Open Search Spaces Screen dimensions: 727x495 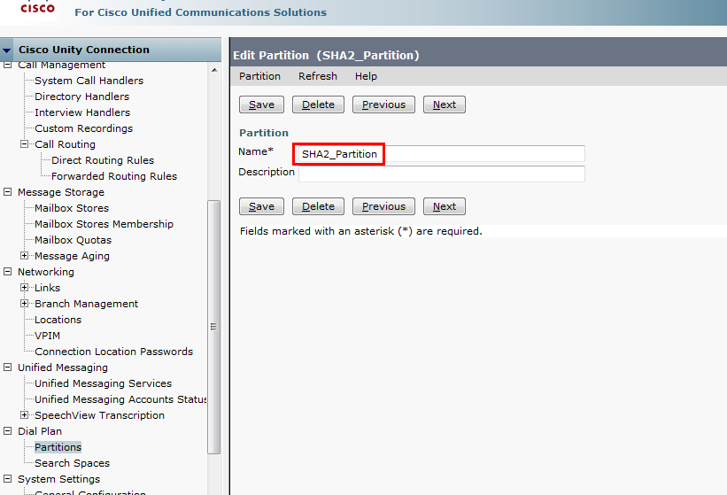(x=72, y=463)
